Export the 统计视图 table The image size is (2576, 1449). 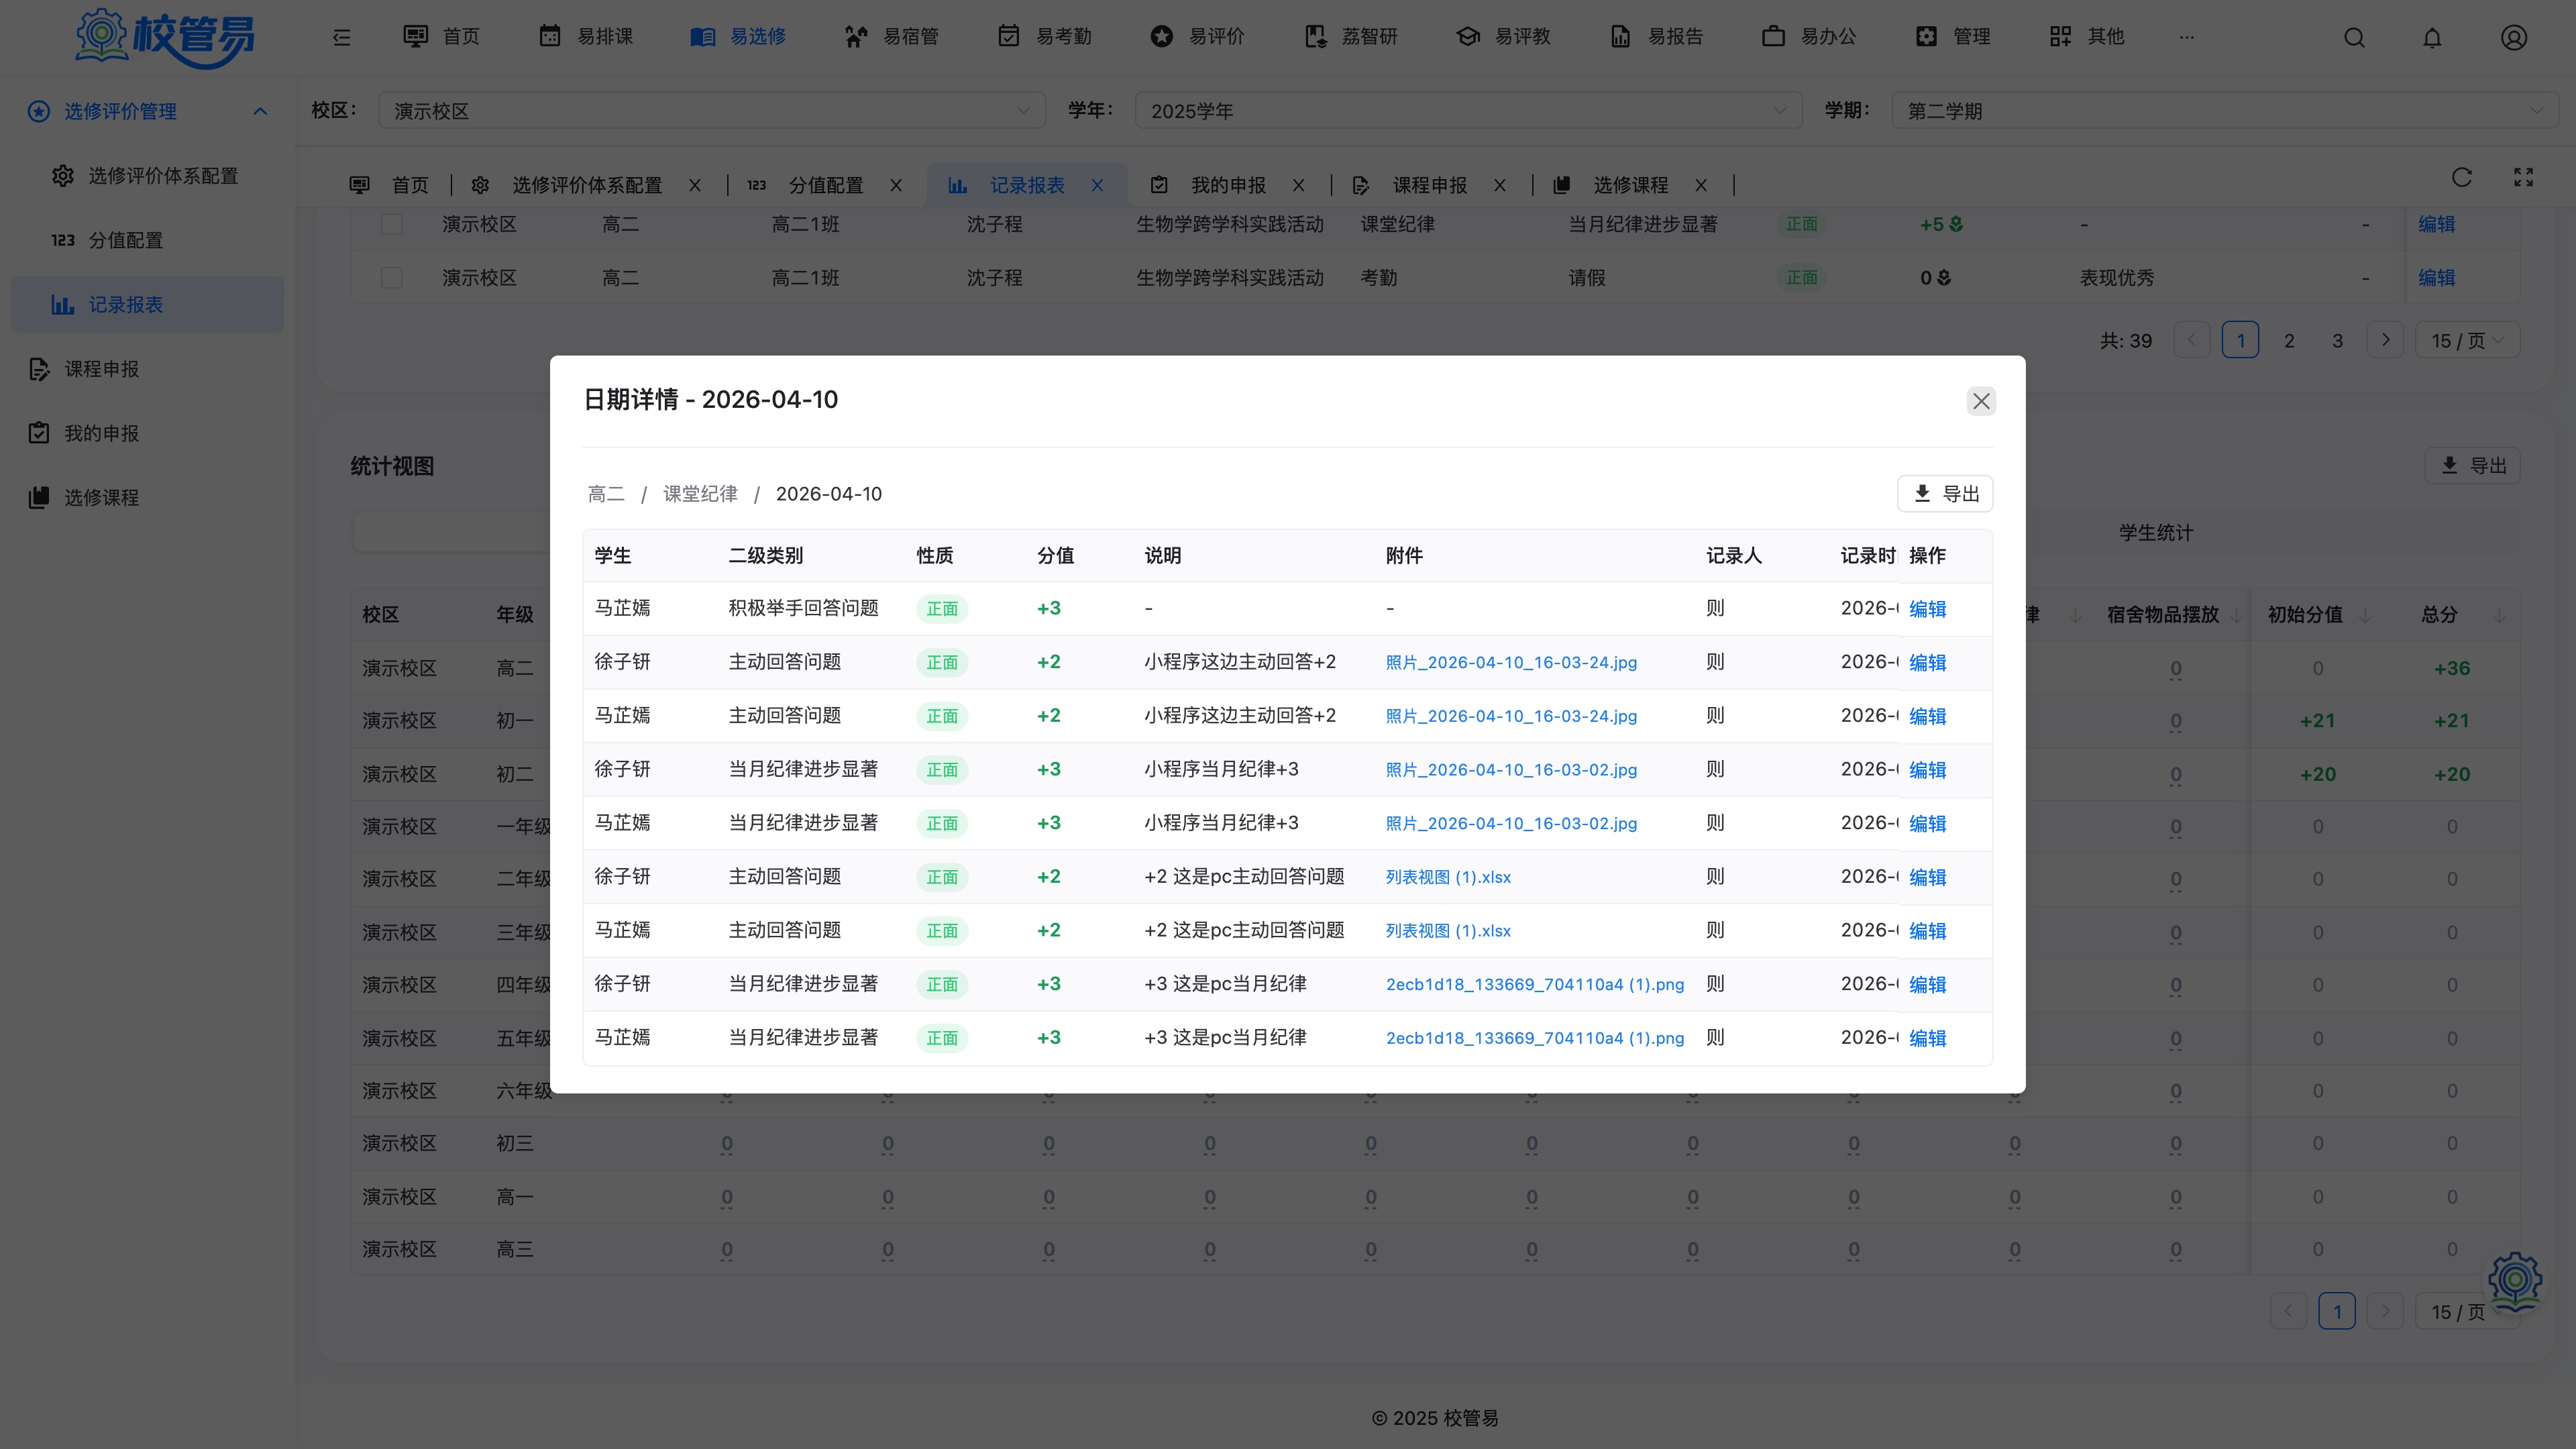coord(2472,466)
